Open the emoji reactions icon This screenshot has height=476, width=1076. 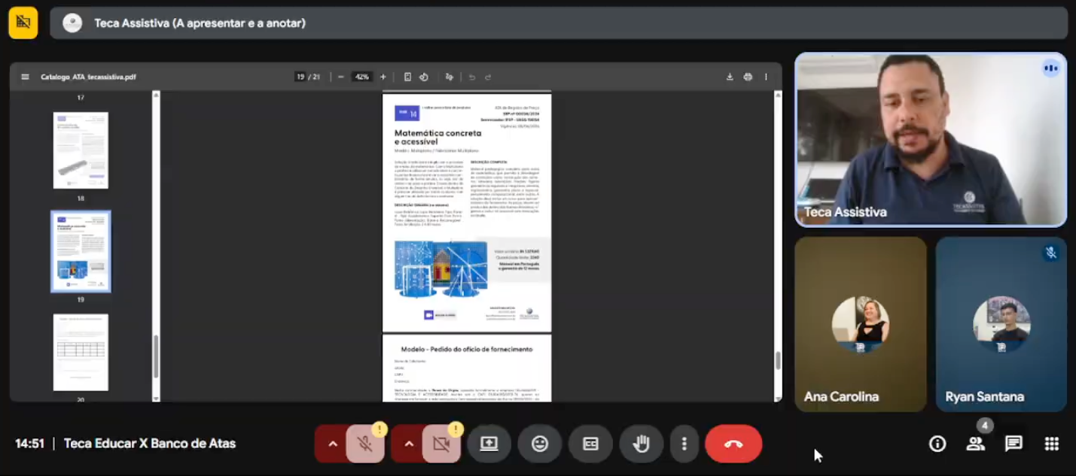540,444
